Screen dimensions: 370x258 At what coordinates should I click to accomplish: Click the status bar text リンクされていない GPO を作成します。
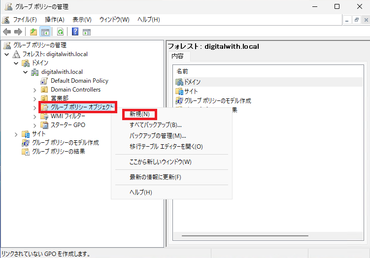pyautogui.click(x=46, y=254)
